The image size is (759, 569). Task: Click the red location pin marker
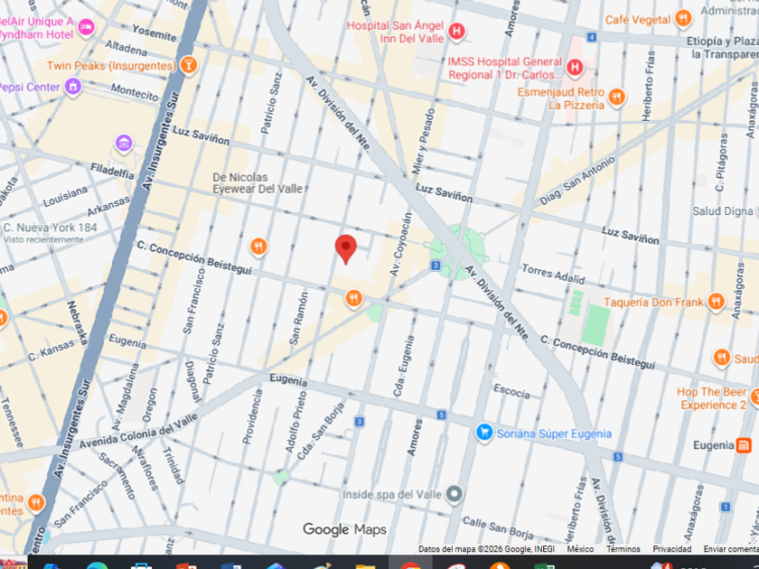[345, 248]
